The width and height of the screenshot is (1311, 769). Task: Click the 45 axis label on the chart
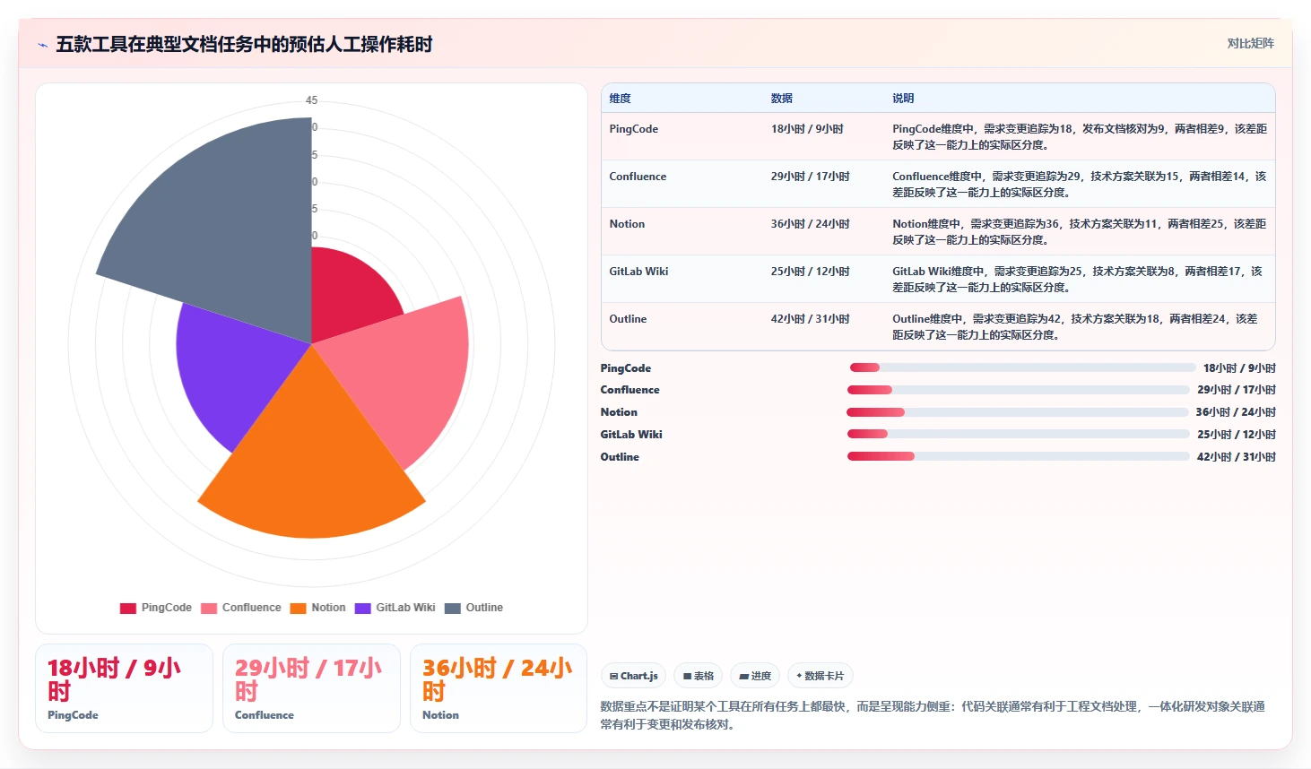click(x=311, y=100)
